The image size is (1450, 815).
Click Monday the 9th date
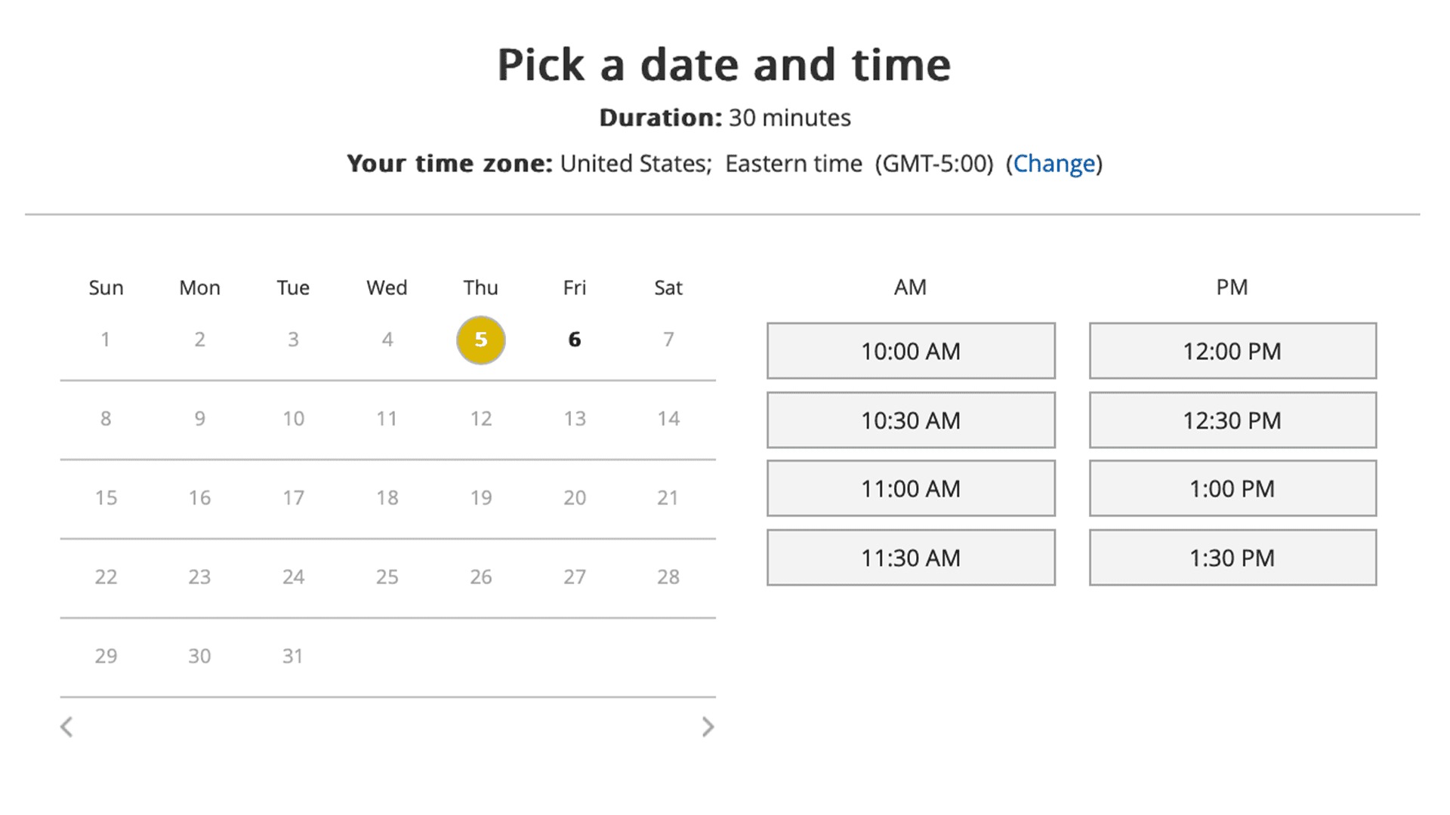coord(199,419)
